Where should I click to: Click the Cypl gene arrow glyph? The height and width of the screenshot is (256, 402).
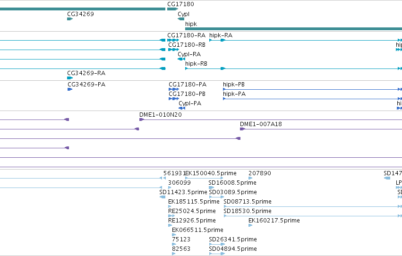point(181,19)
